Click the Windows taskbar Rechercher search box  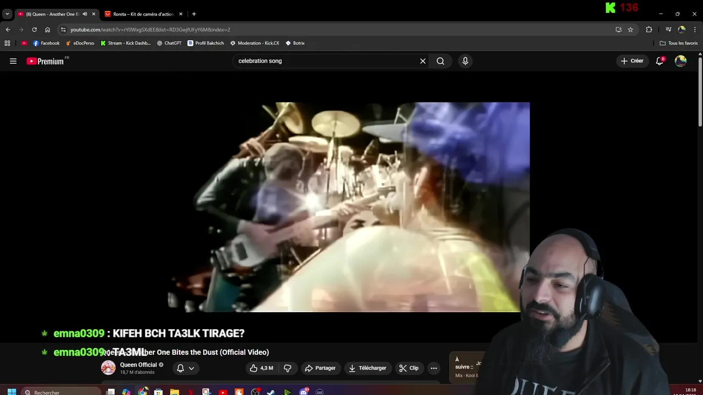pos(60,392)
